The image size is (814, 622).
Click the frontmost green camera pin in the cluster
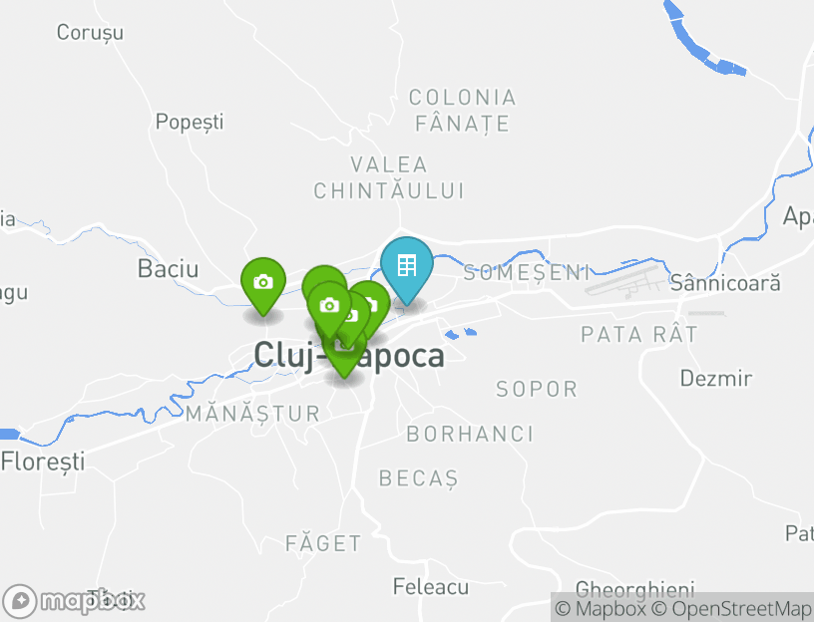329,308
